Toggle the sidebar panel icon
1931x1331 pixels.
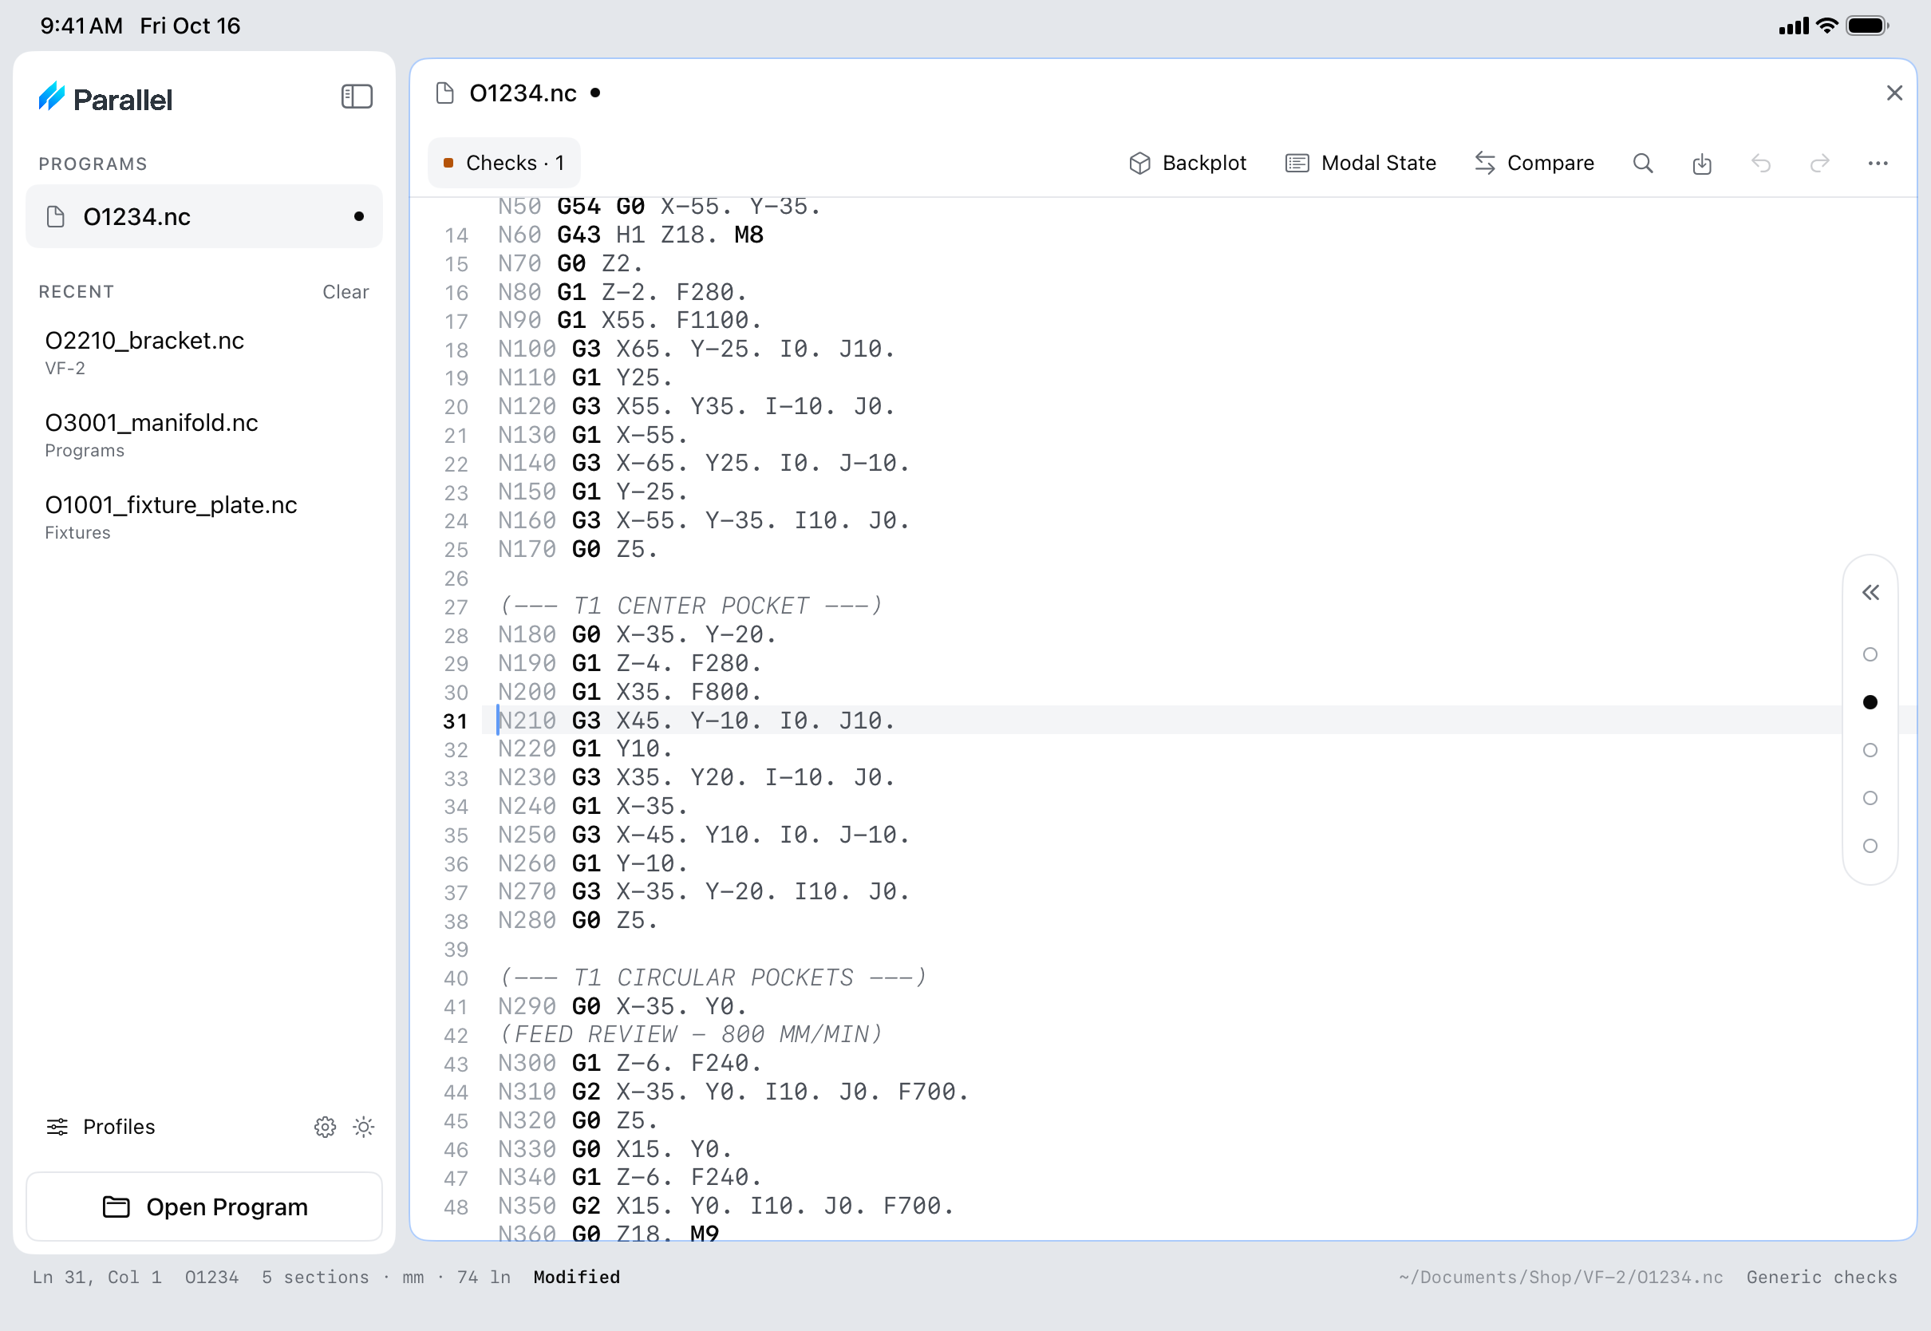point(357,97)
